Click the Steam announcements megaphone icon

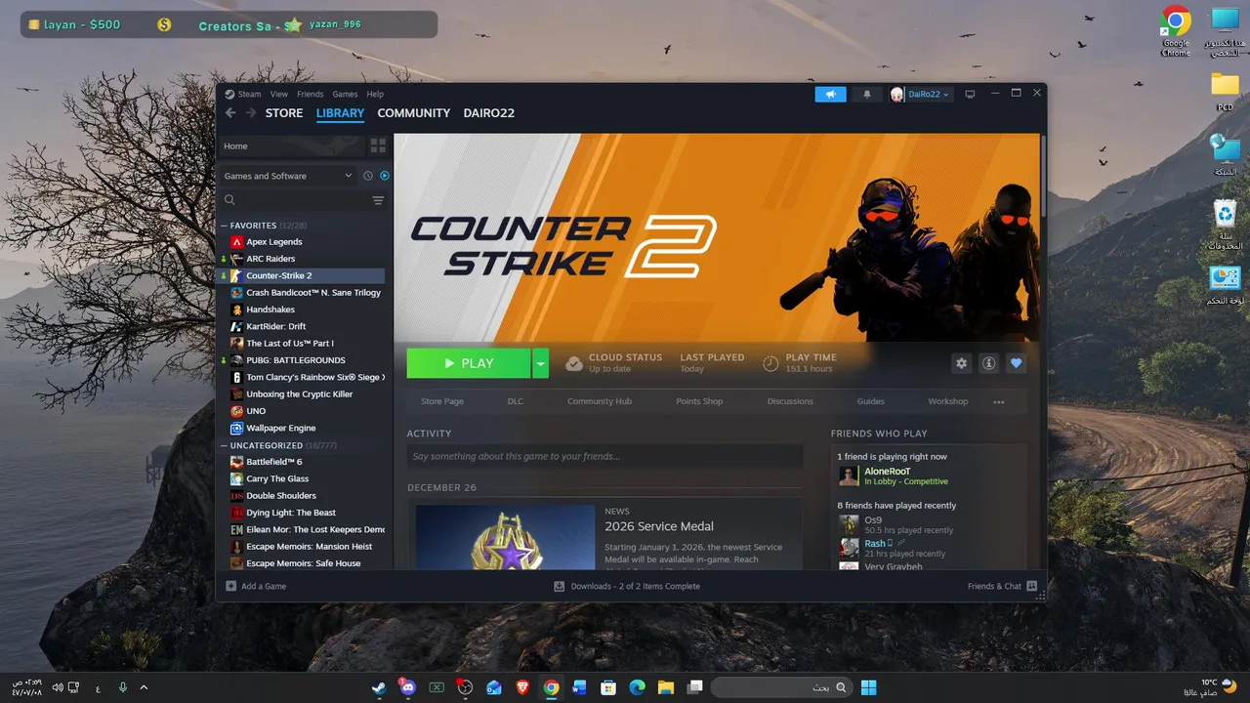tap(831, 94)
